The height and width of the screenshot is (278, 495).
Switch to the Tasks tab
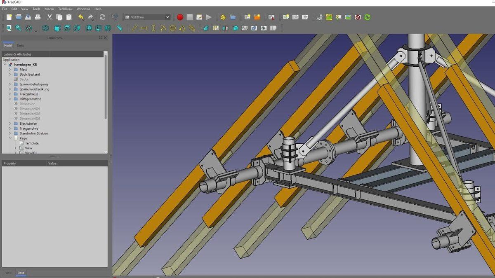point(19,45)
